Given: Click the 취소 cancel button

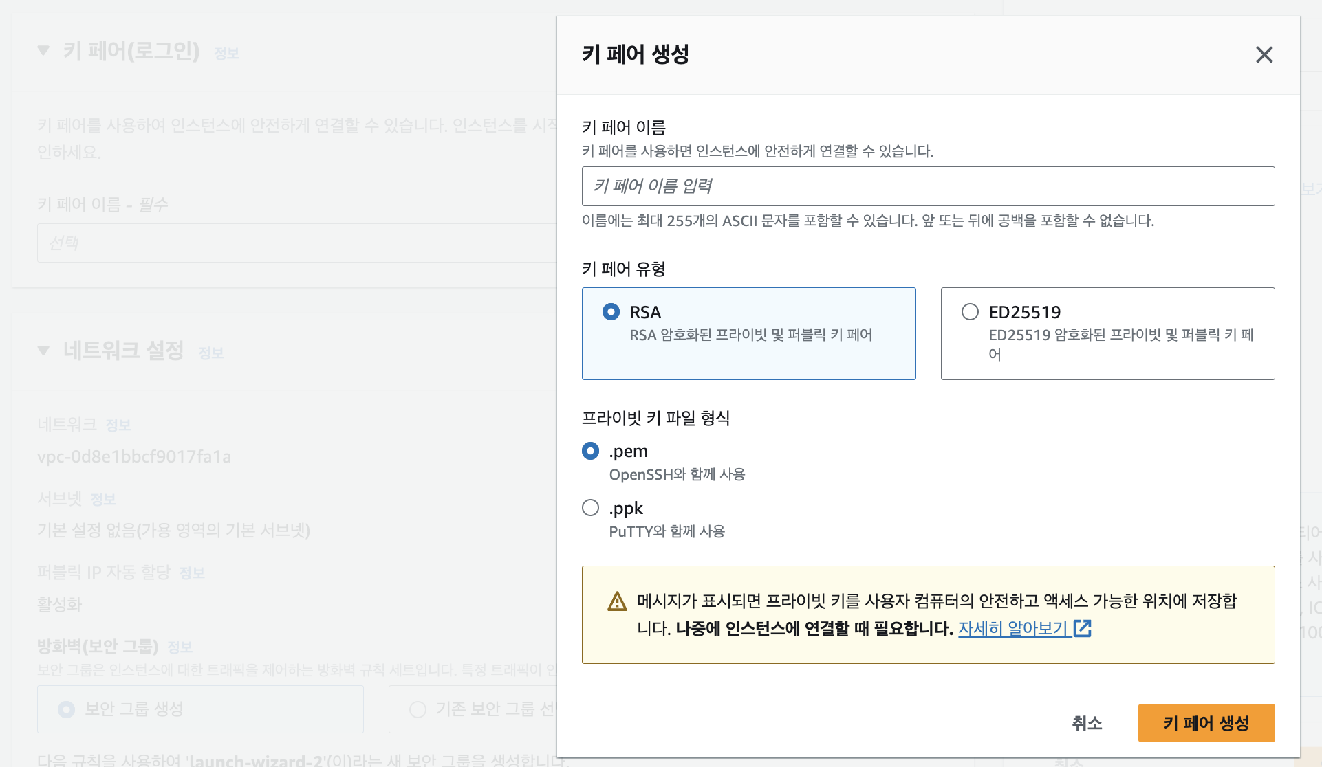Looking at the screenshot, I should pos(1087,723).
